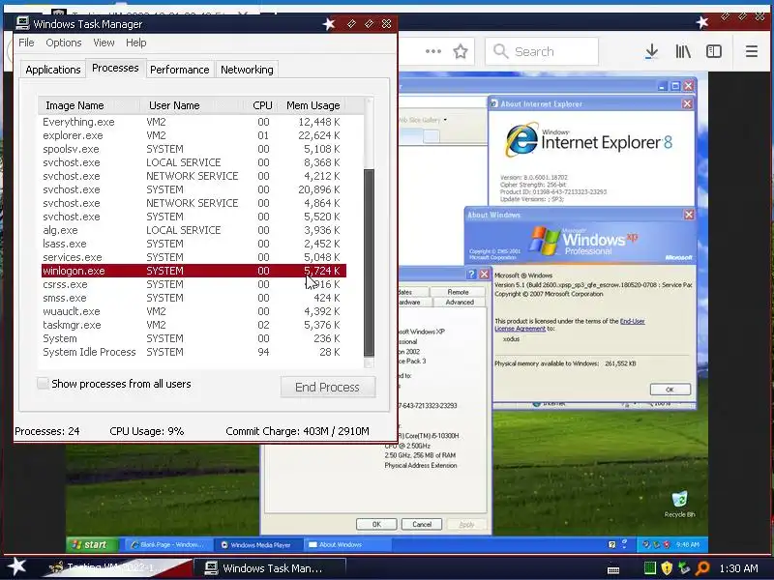Click the Internet Explorer 8 logo

point(521,140)
